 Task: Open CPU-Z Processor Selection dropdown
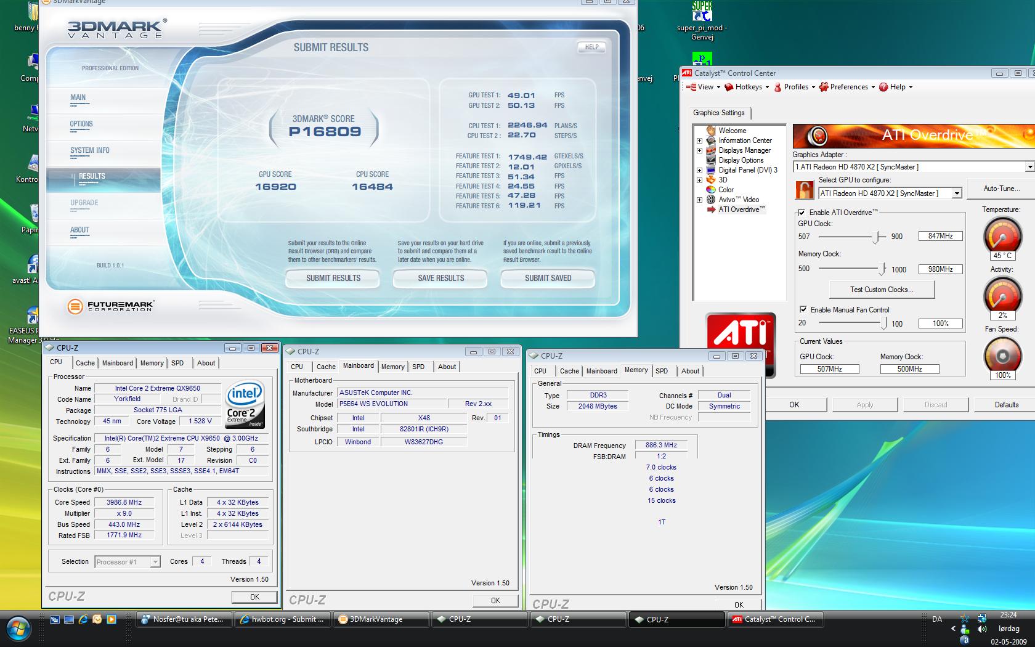155,562
